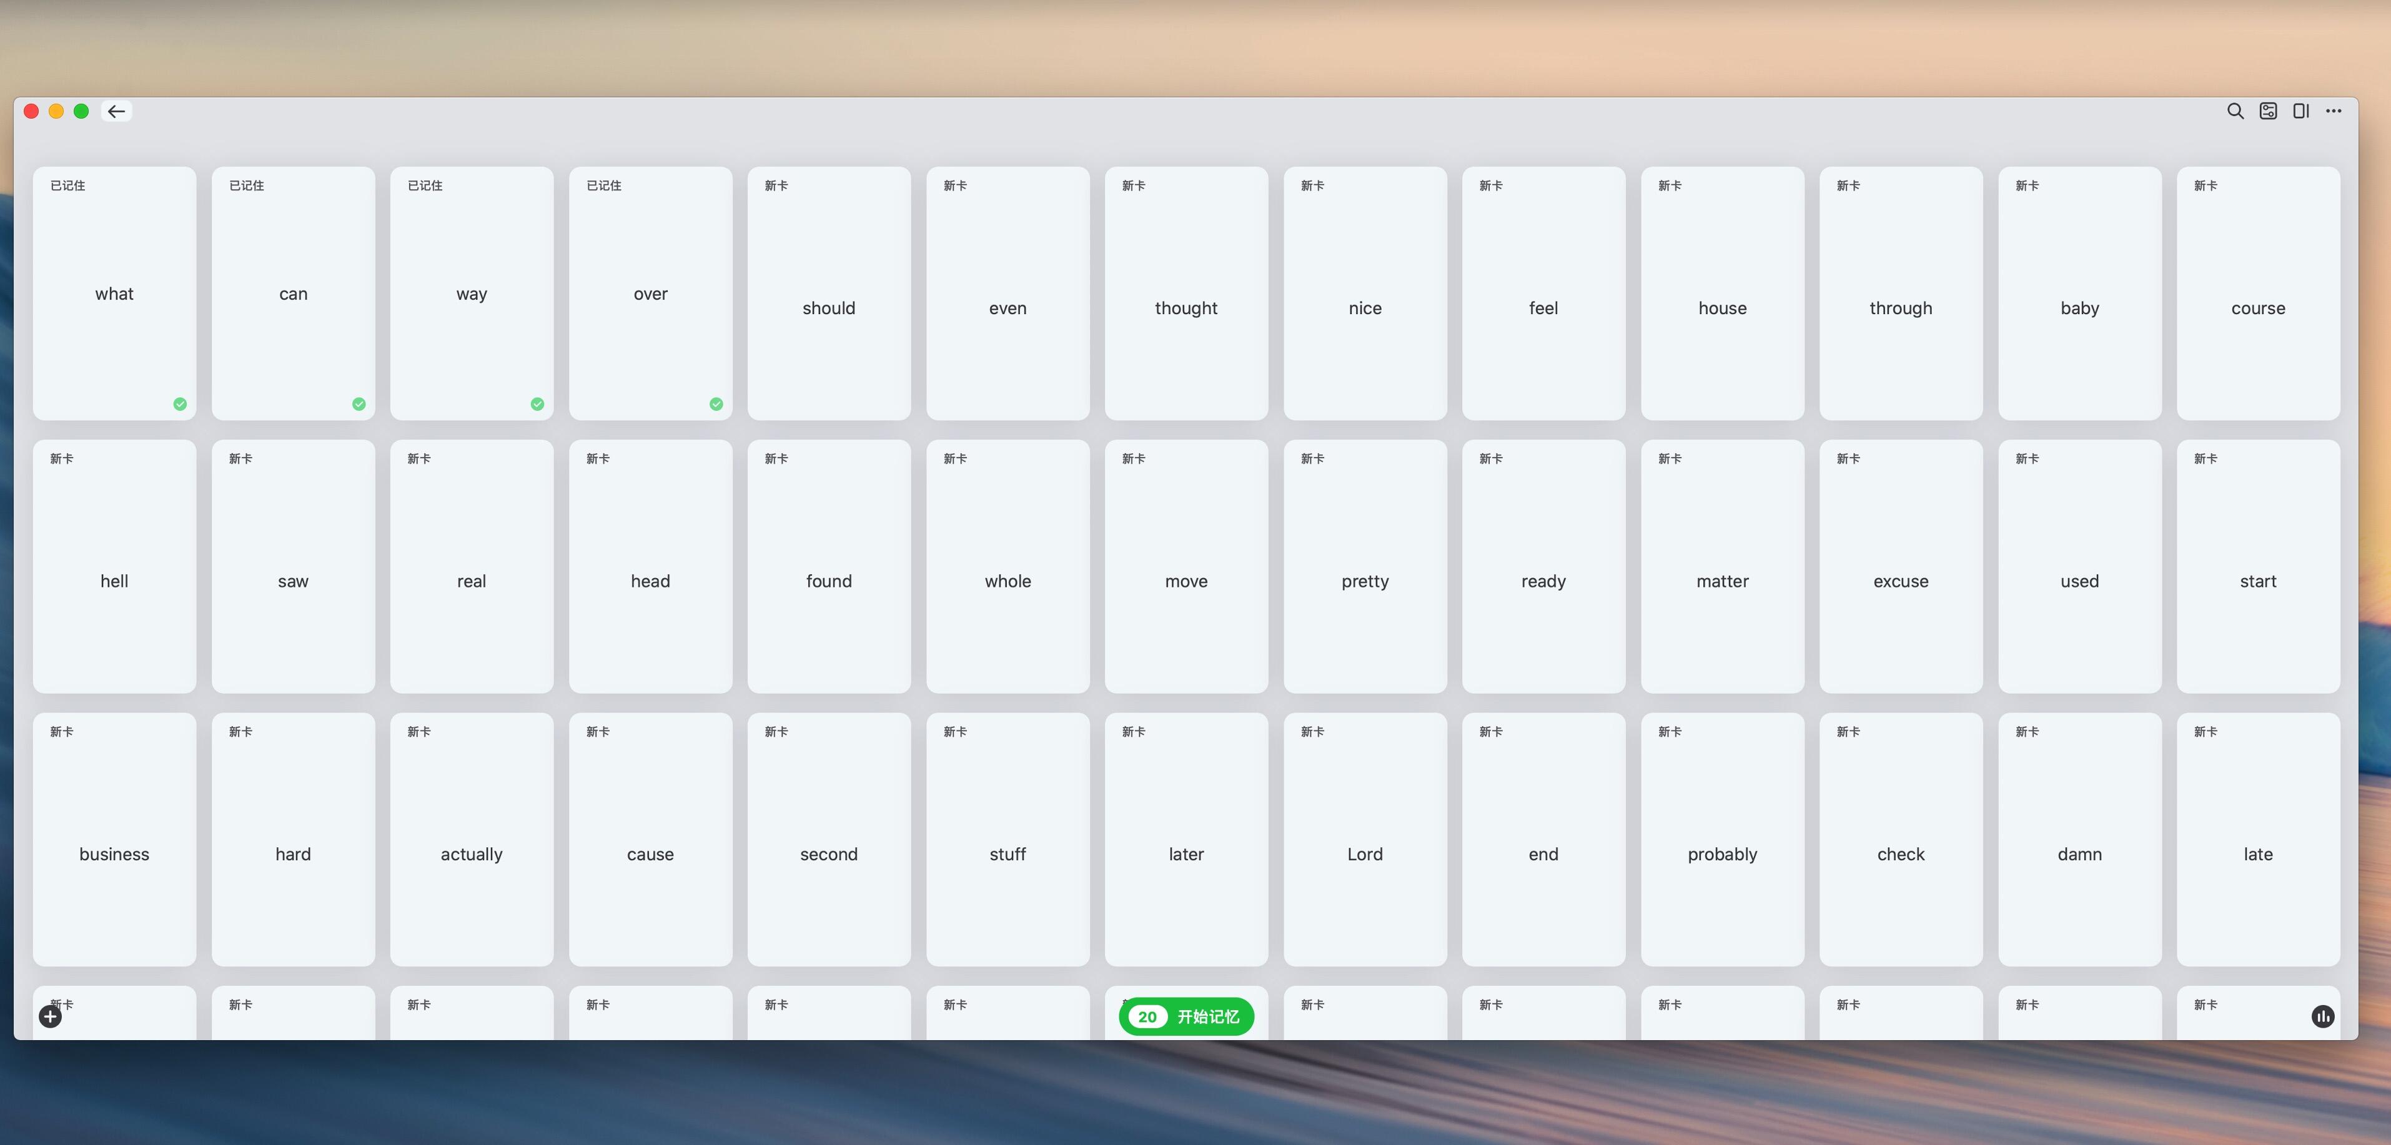This screenshot has height=1145, width=2391.
Task: Click 新卡 label on 'course' card
Action: tap(2205, 185)
